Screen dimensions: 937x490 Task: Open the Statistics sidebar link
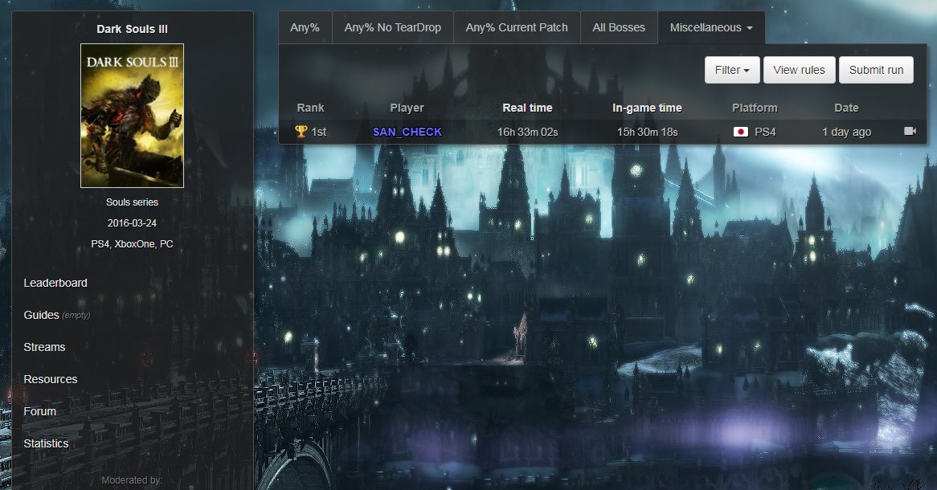click(46, 444)
